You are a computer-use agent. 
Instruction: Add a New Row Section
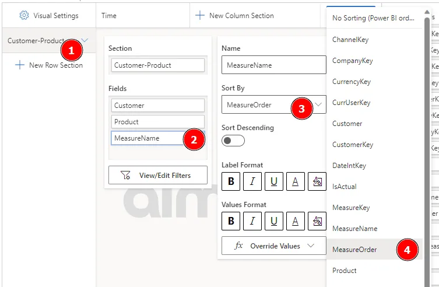[49, 65]
